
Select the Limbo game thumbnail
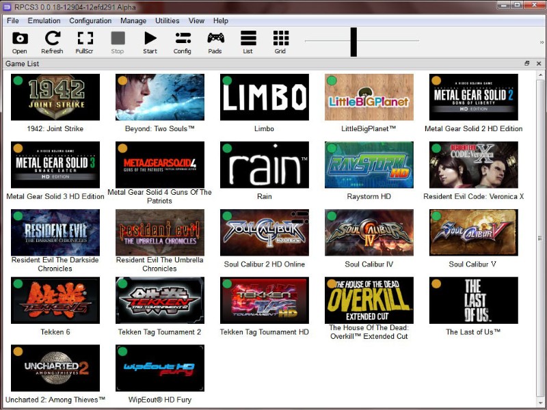(265, 97)
